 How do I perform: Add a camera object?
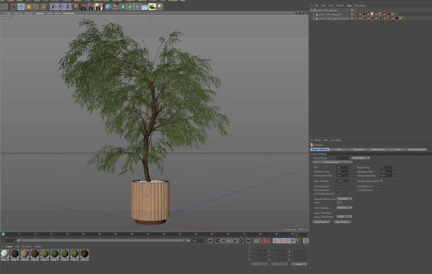pyautogui.click(x=152, y=6)
